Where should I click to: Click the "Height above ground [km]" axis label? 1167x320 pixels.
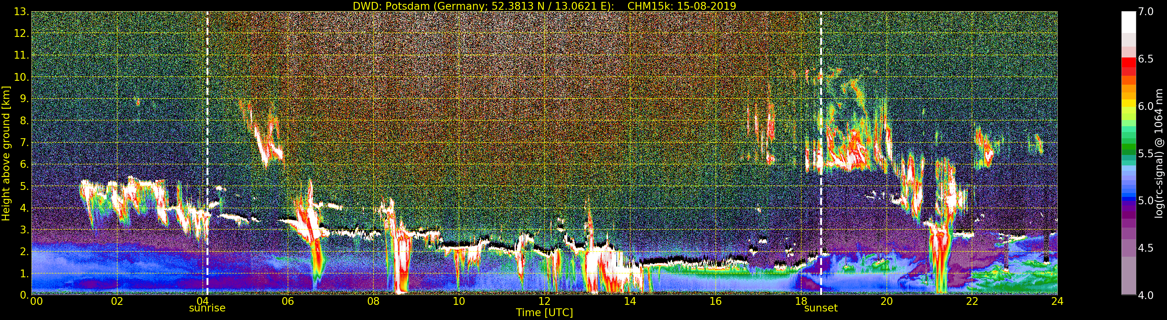(x=6, y=153)
